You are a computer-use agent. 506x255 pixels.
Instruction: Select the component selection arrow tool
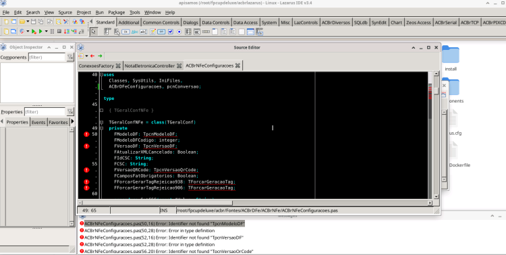(x=93, y=32)
